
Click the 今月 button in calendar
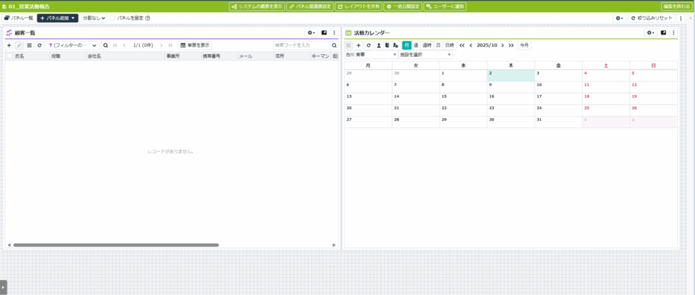click(524, 45)
